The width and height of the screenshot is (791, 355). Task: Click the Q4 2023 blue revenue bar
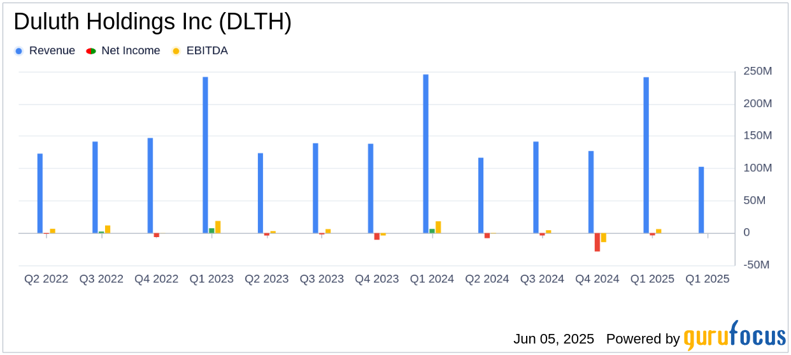point(371,189)
